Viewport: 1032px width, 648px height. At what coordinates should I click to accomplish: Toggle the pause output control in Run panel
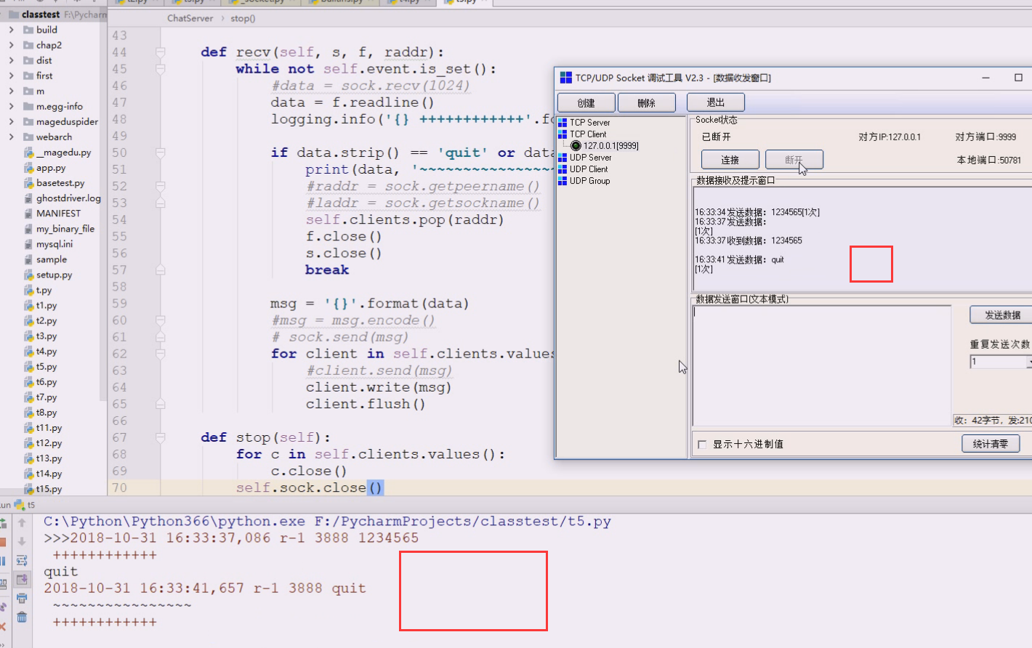[x=3, y=560]
